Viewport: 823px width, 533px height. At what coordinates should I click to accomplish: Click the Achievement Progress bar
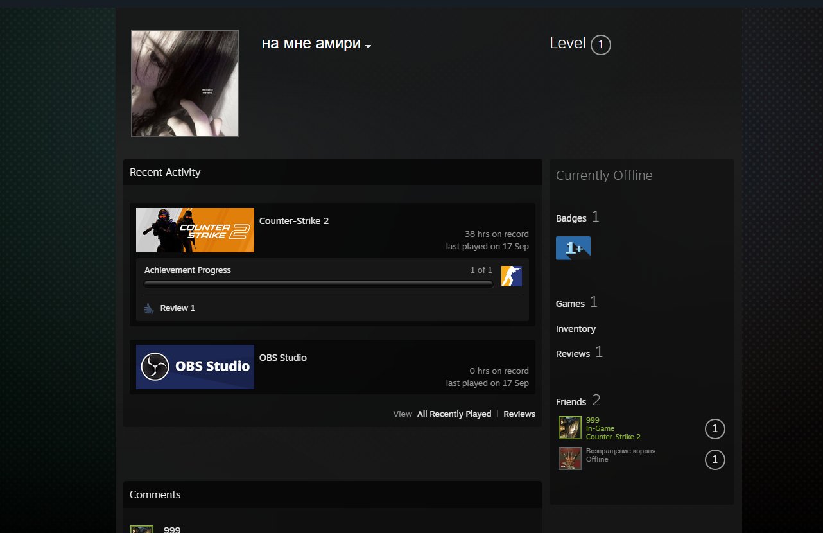click(x=318, y=284)
